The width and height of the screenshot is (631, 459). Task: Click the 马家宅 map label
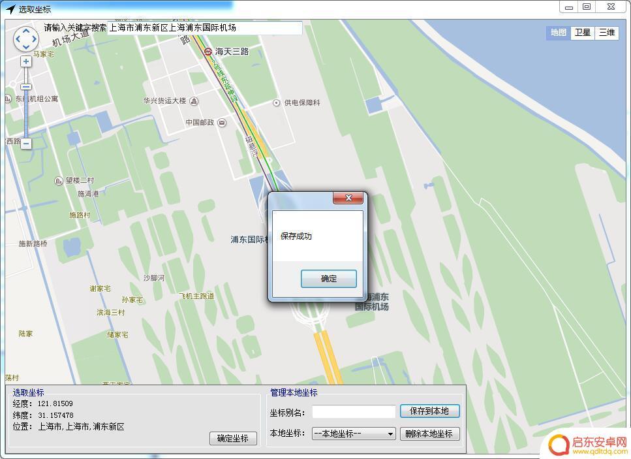[x=44, y=54]
